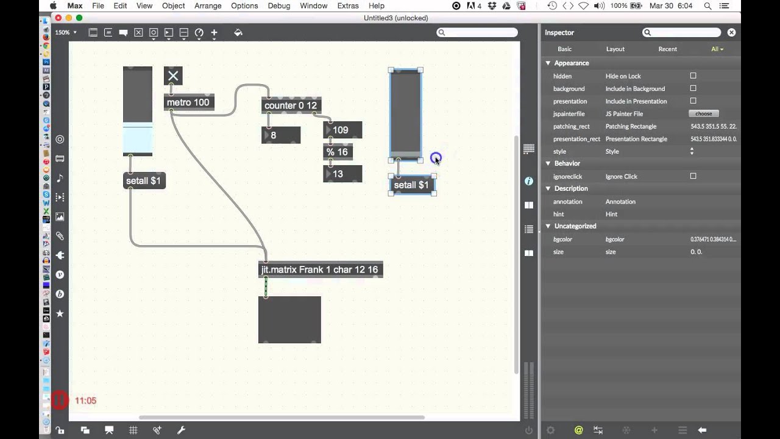Image resolution: width=780 pixels, height=439 pixels.
Task: Open the Extras menu
Action: pos(348,5)
